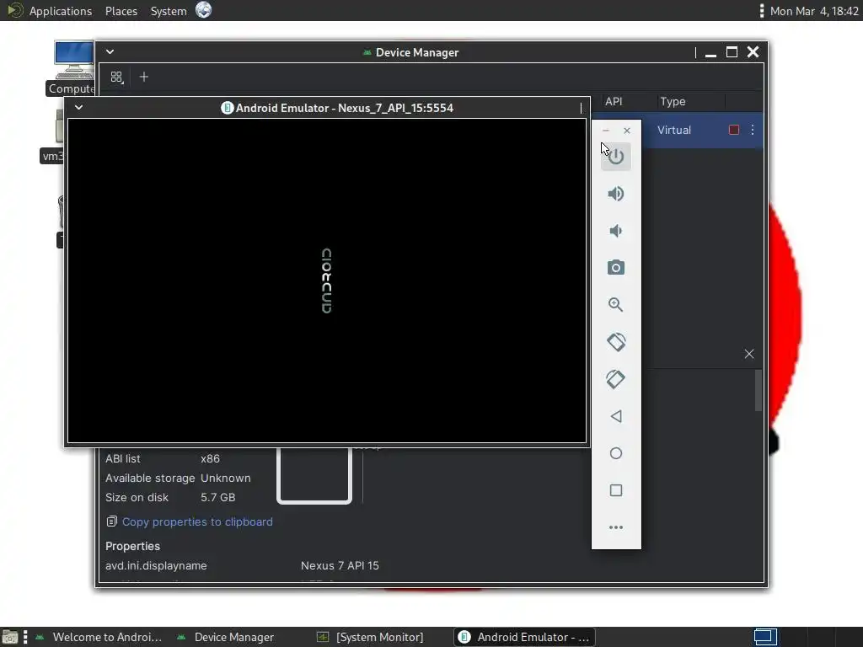Screen dimensions: 863x647
Task: Rotate emulator right with lower rotate icon
Action: click(x=616, y=379)
